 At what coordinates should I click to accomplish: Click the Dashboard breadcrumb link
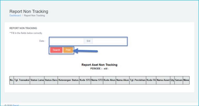pos(15,16)
